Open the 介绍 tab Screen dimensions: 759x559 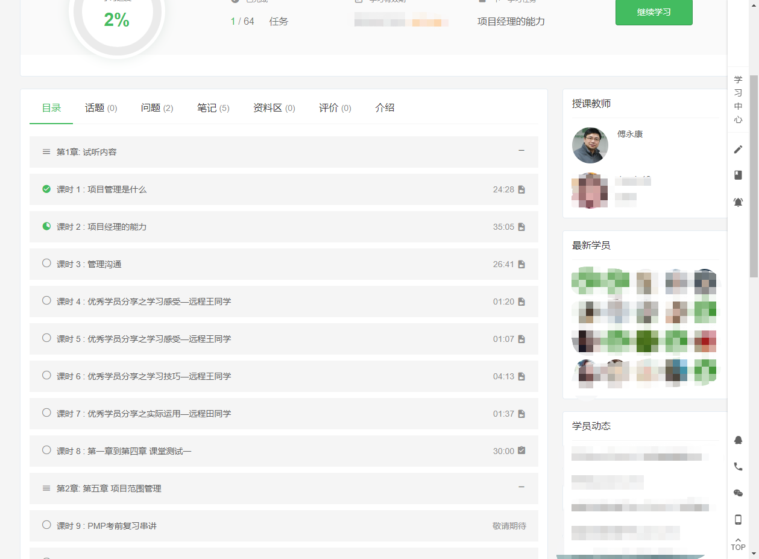[x=385, y=108]
